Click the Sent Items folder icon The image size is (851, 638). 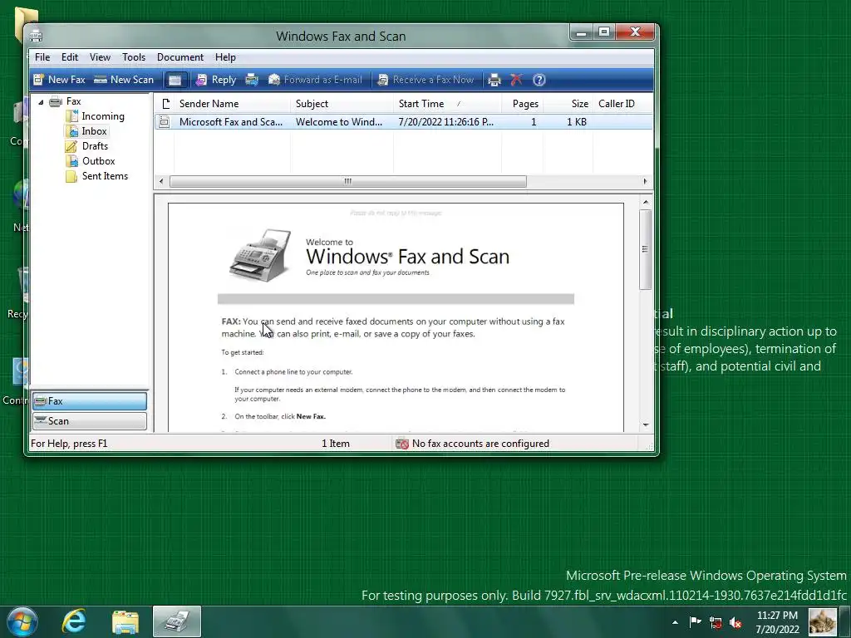pos(71,176)
